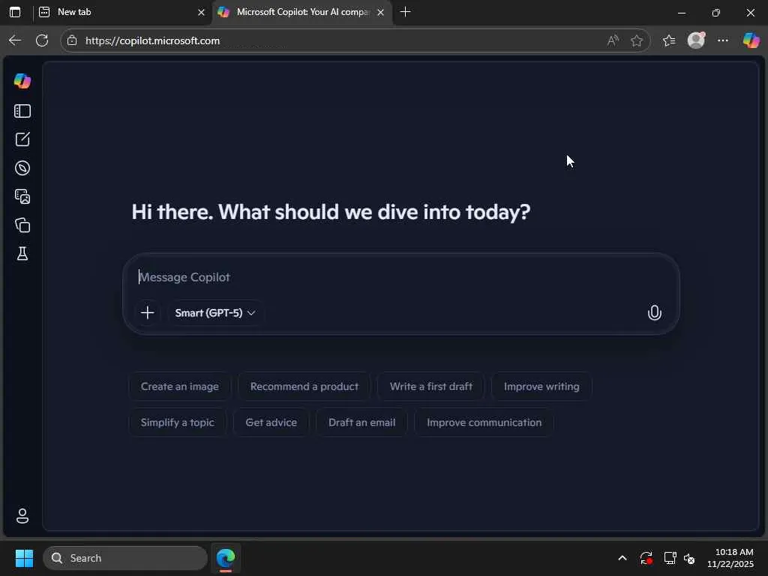Open a new browser tab with plus
This screenshot has height=576, width=768.
pyautogui.click(x=405, y=12)
